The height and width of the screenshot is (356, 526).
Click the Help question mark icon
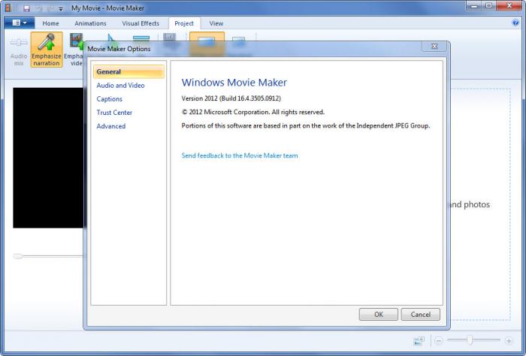[515, 23]
